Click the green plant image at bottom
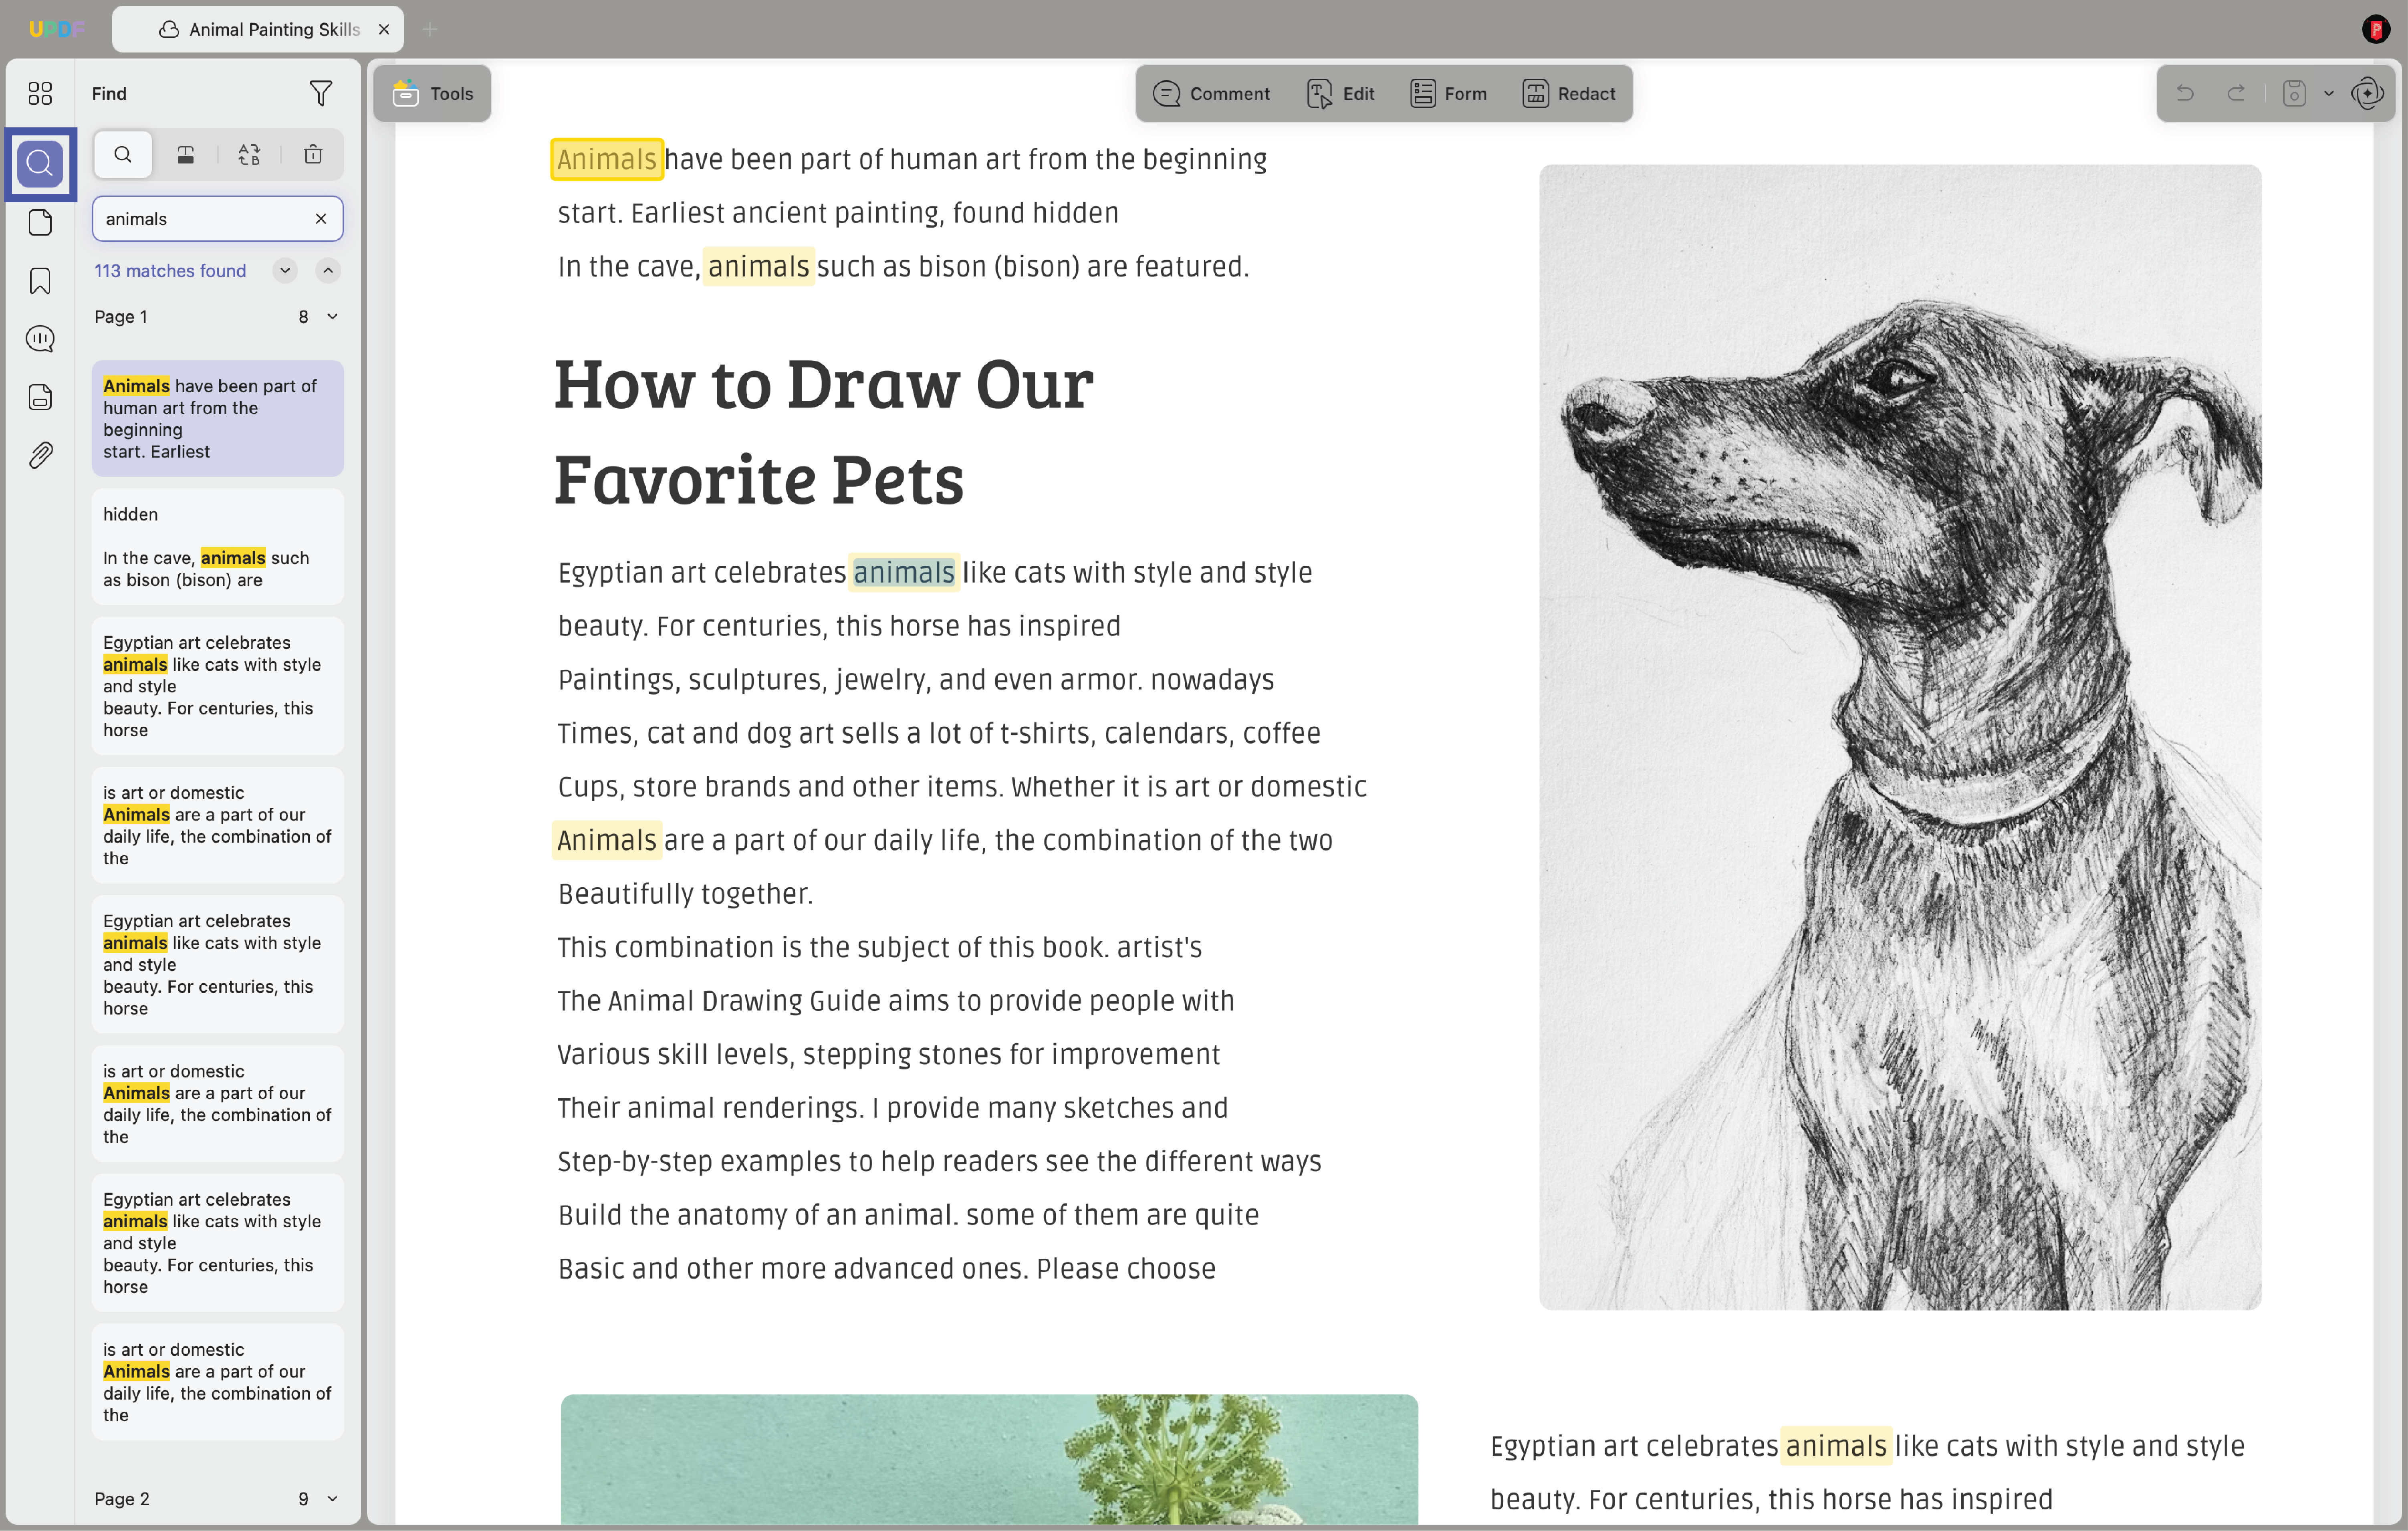Viewport: 2408px width, 1531px height. pos(988,1460)
